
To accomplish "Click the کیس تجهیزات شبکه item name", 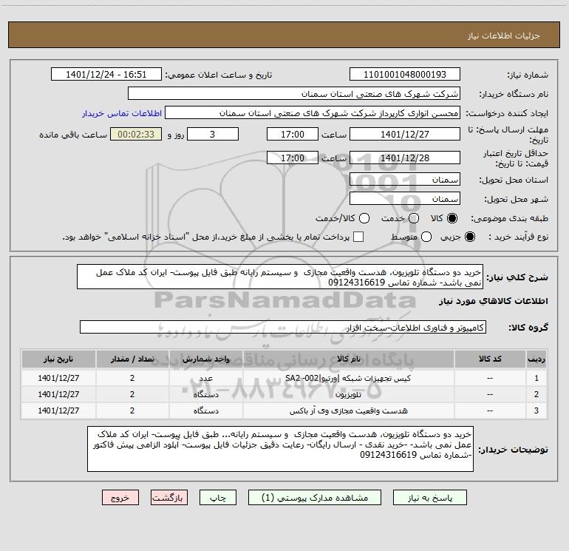I will point(348,378).
